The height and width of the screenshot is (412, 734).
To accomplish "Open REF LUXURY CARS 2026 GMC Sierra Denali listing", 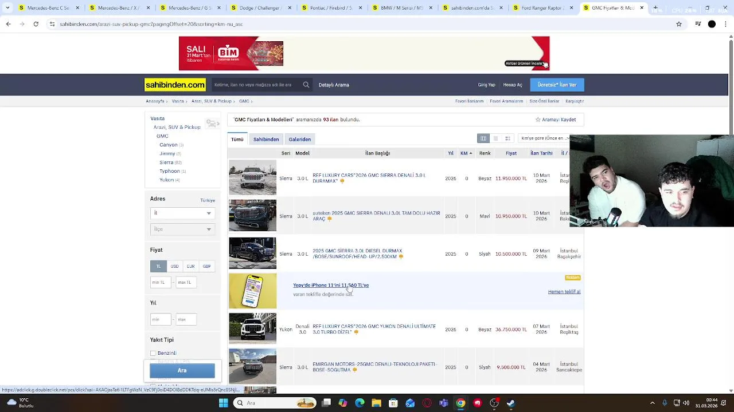I will pos(369,178).
